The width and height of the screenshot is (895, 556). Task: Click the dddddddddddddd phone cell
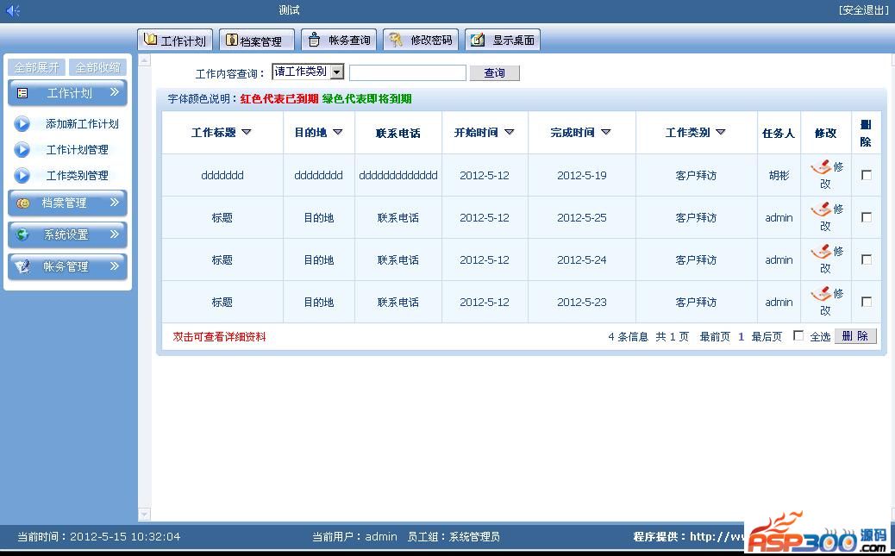[x=398, y=175]
